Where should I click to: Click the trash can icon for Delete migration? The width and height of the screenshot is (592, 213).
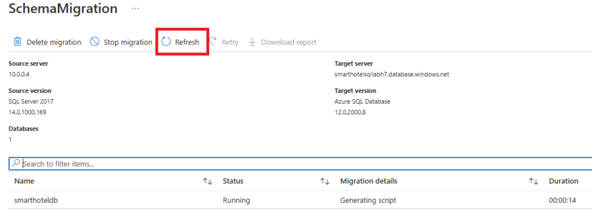(x=17, y=42)
